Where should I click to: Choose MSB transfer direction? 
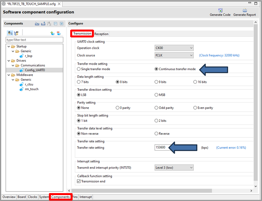point(157,95)
